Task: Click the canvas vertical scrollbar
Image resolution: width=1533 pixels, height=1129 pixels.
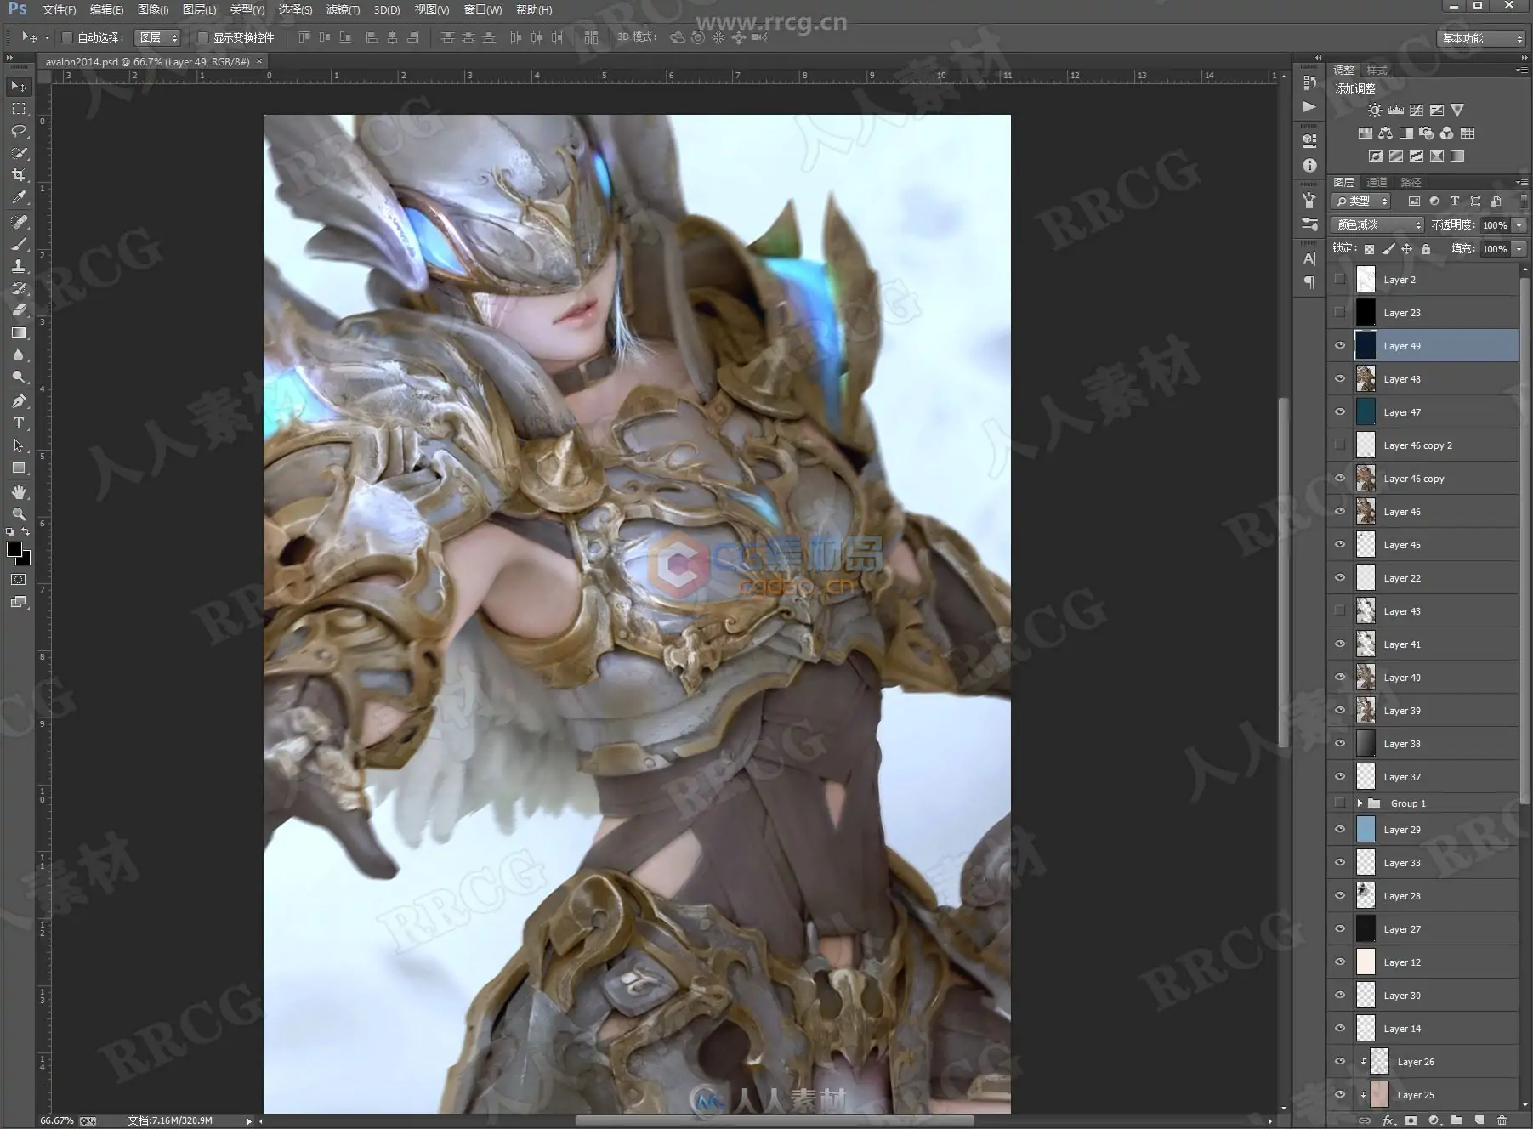Action: (x=1284, y=572)
